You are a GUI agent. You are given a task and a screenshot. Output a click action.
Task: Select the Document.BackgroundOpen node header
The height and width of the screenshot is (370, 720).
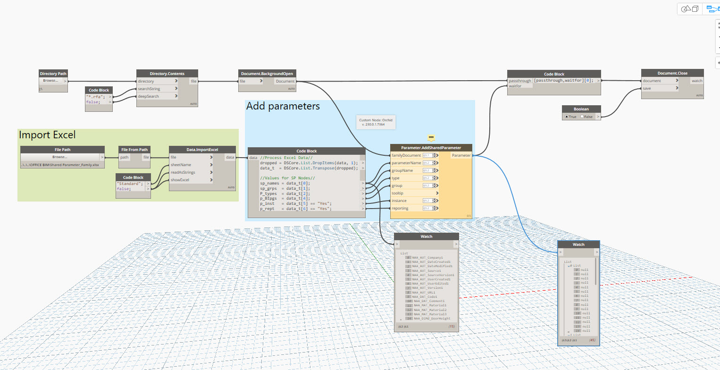coord(267,74)
